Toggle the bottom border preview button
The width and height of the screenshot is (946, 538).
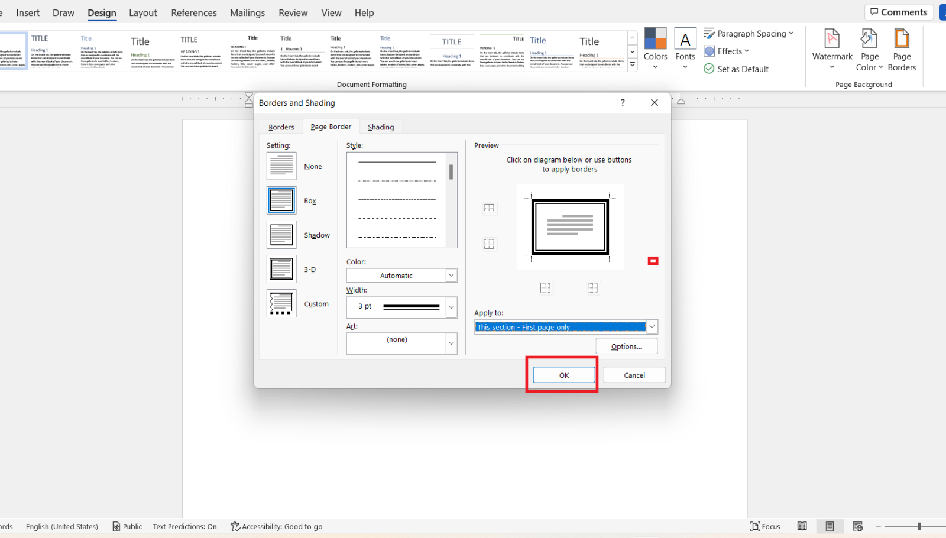click(x=489, y=244)
